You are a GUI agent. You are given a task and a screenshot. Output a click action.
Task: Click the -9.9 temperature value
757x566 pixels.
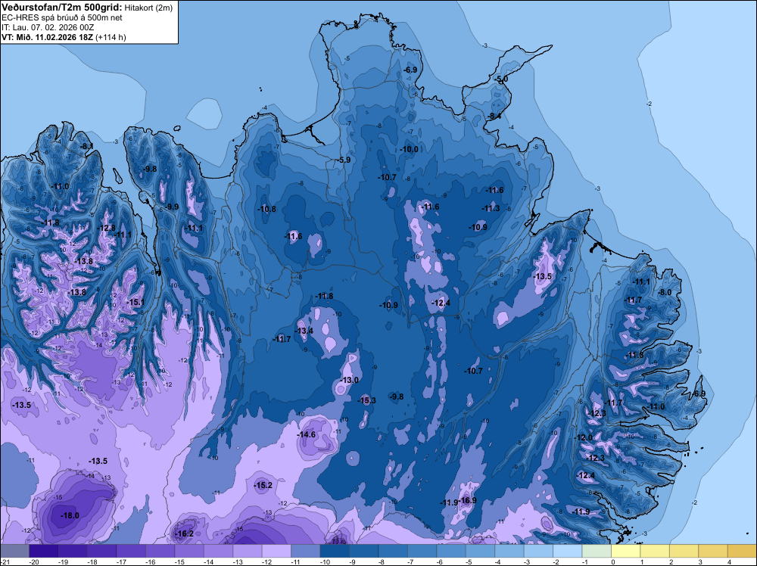point(172,207)
